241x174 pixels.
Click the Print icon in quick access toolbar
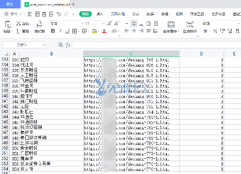click(44, 14)
